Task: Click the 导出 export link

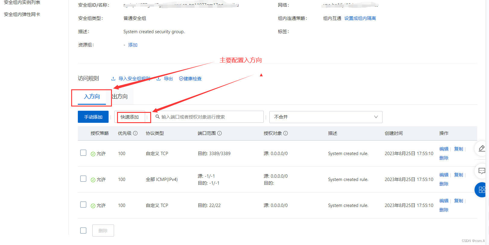Action: coord(168,79)
